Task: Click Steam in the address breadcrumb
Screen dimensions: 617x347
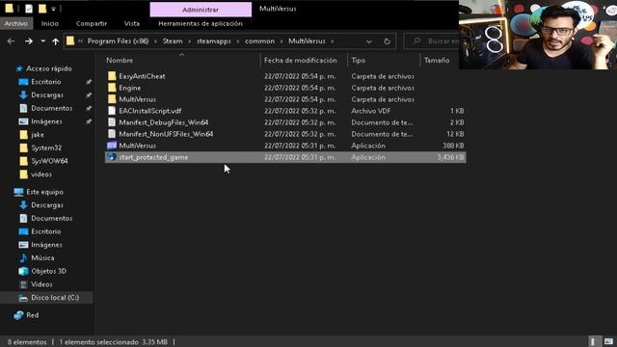Action: coord(173,40)
